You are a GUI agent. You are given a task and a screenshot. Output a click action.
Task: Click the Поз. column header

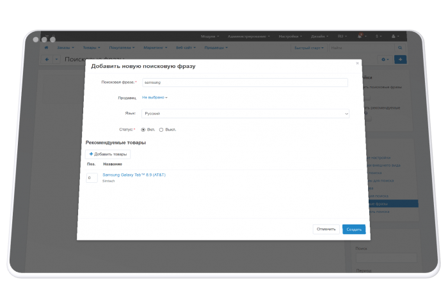[x=91, y=164]
